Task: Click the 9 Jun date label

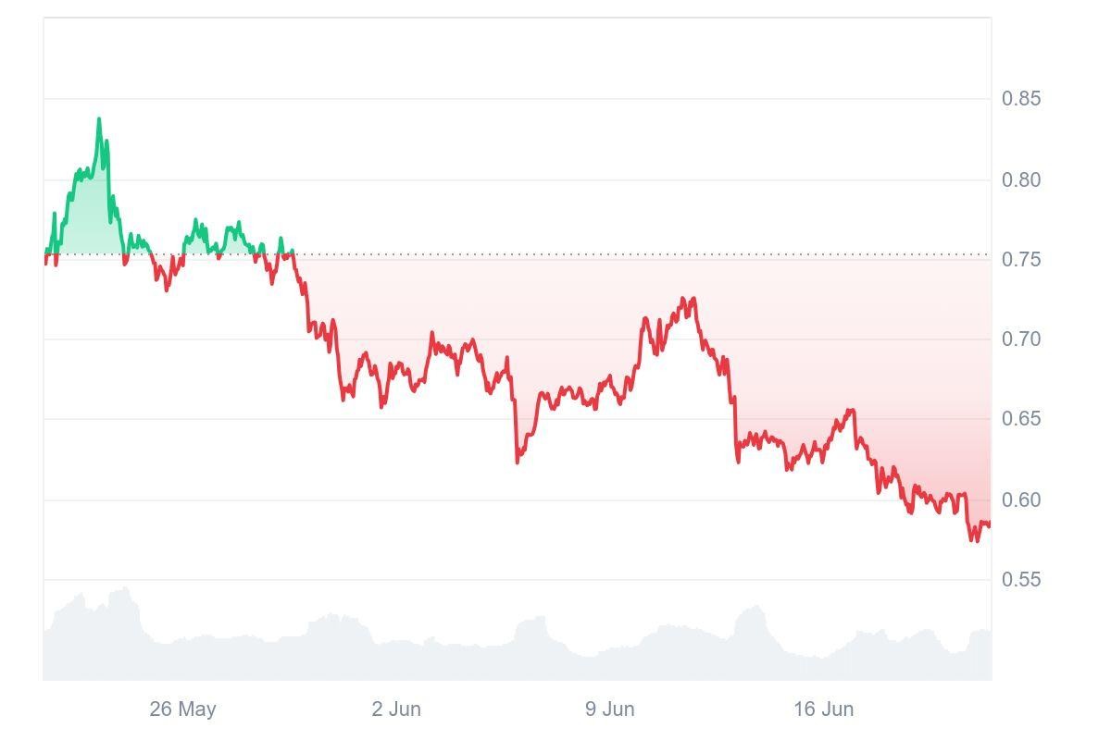Action: tap(609, 709)
